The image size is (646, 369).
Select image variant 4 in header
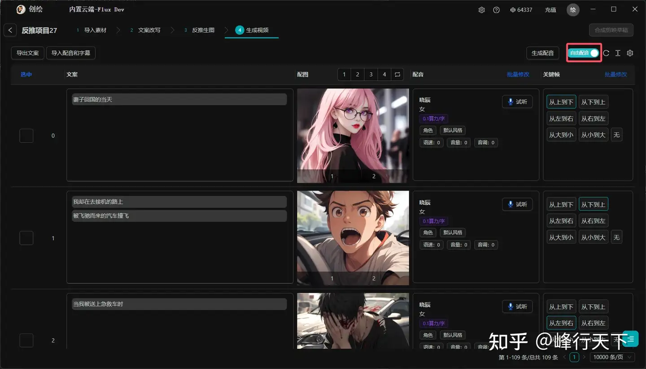[x=384, y=74]
